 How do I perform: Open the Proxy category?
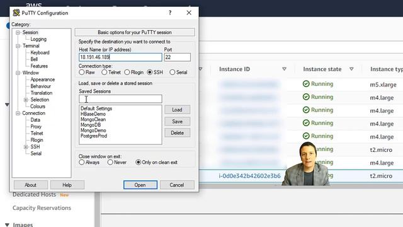pyautogui.click(x=36, y=127)
